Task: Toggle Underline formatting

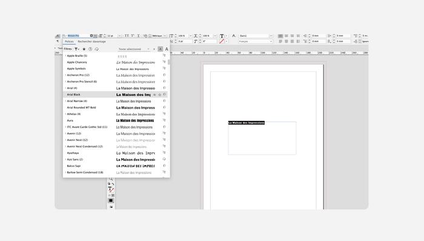Action: pos(139,36)
